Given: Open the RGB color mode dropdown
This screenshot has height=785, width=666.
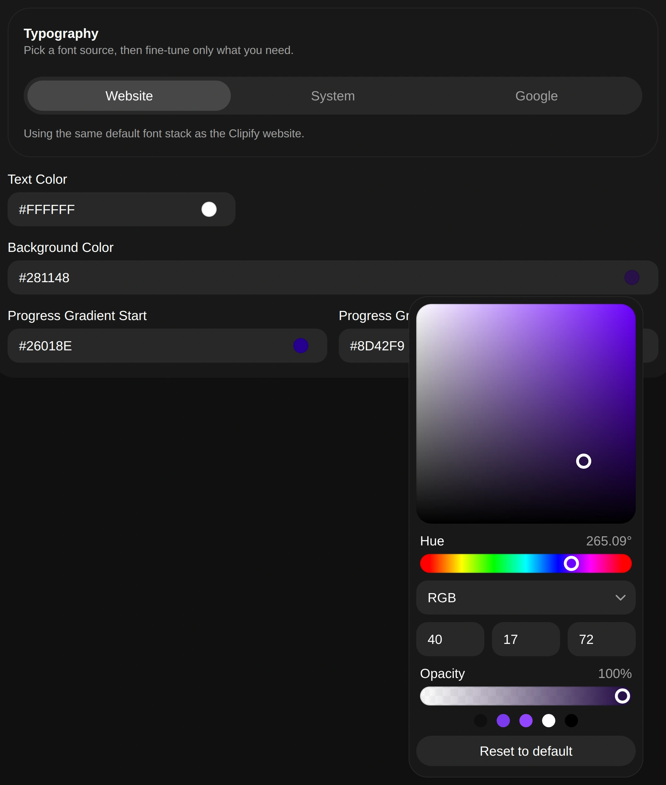Looking at the screenshot, I should [526, 598].
